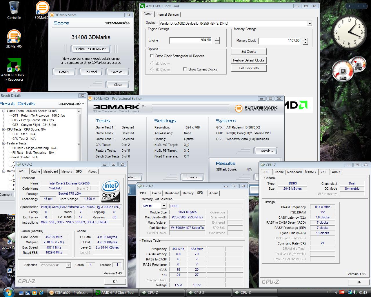Open the network tray icon

pyautogui.click(x=350, y=292)
